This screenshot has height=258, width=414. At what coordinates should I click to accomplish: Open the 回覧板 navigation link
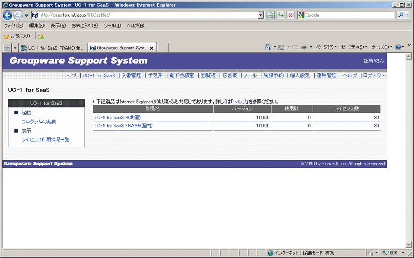pos(209,75)
